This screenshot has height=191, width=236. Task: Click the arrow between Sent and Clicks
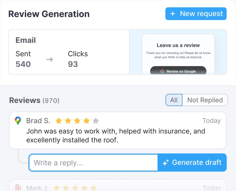pos(50,60)
